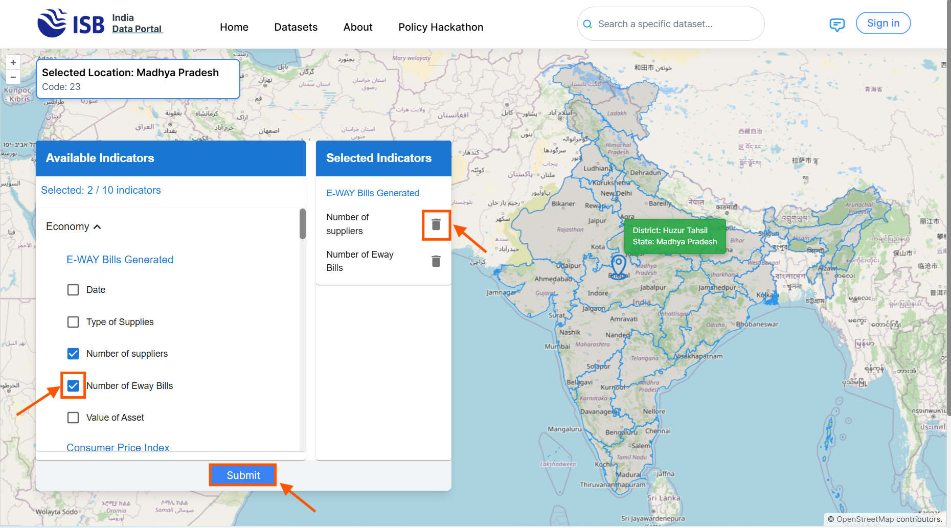The image size is (951, 528).
Task: Check the Date checkbox
Action: tap(73, 290)
